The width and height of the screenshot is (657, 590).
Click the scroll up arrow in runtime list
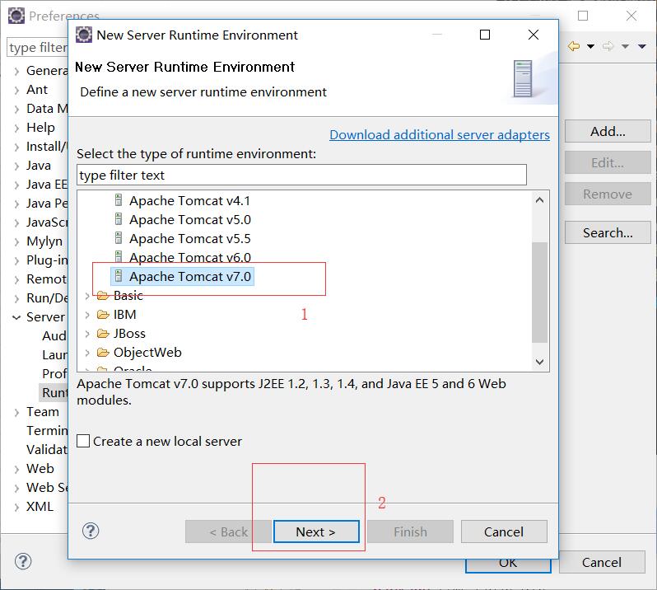coord(540,200)
